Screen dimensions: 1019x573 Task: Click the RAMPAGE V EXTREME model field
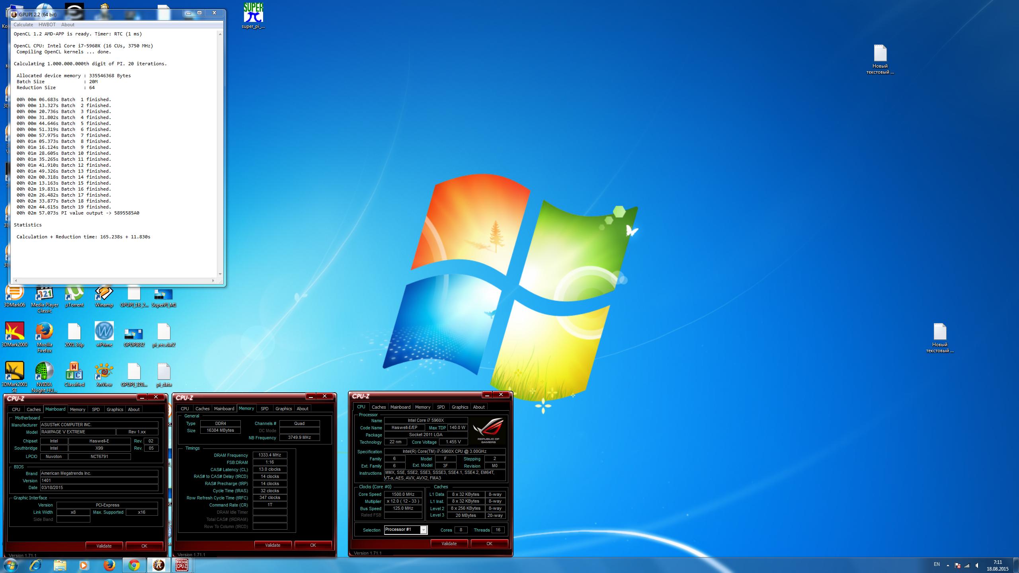[78, 432]
